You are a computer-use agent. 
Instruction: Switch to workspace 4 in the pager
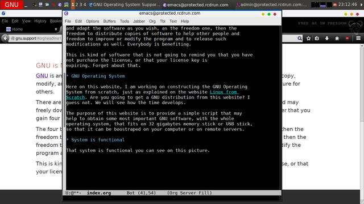[85, 5]
